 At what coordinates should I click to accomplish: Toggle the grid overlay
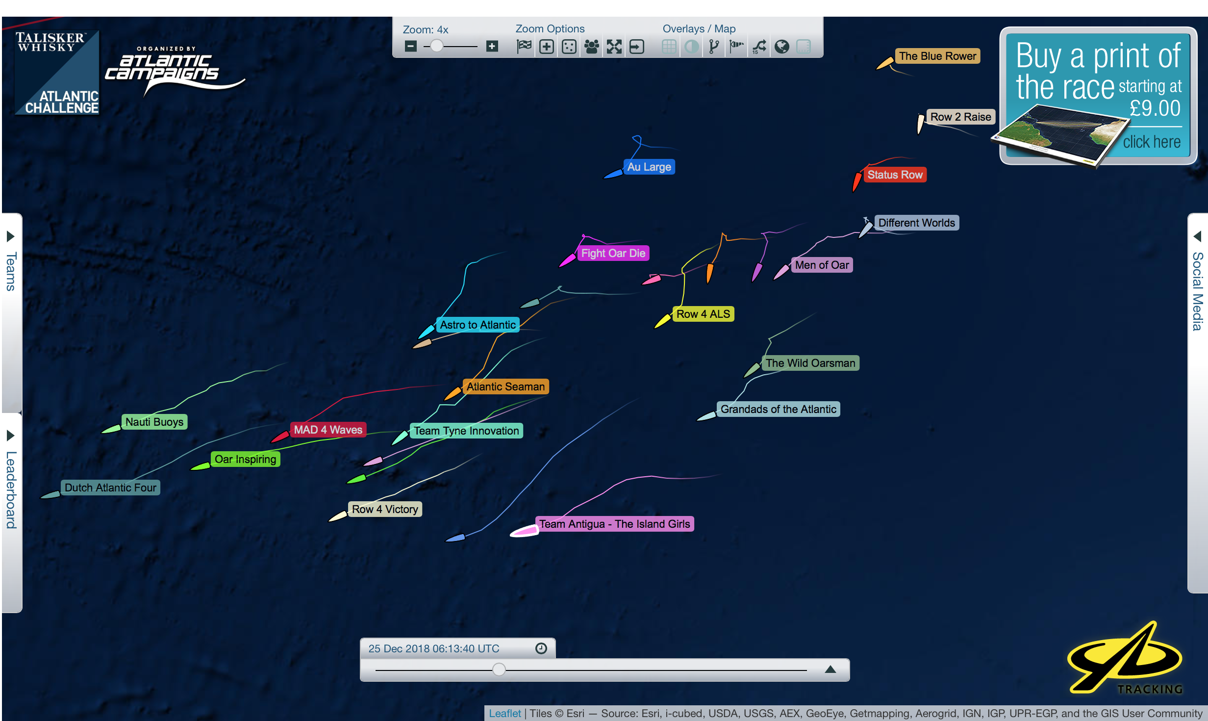point(669,47)
